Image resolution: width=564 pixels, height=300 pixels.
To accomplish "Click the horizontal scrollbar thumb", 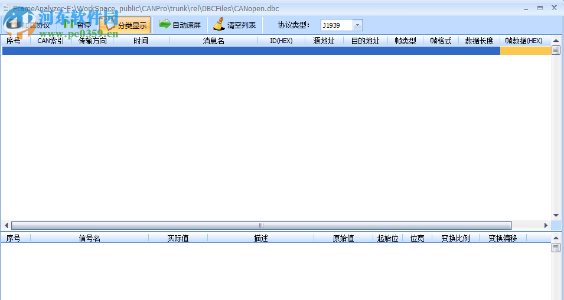I will (262, 225).
